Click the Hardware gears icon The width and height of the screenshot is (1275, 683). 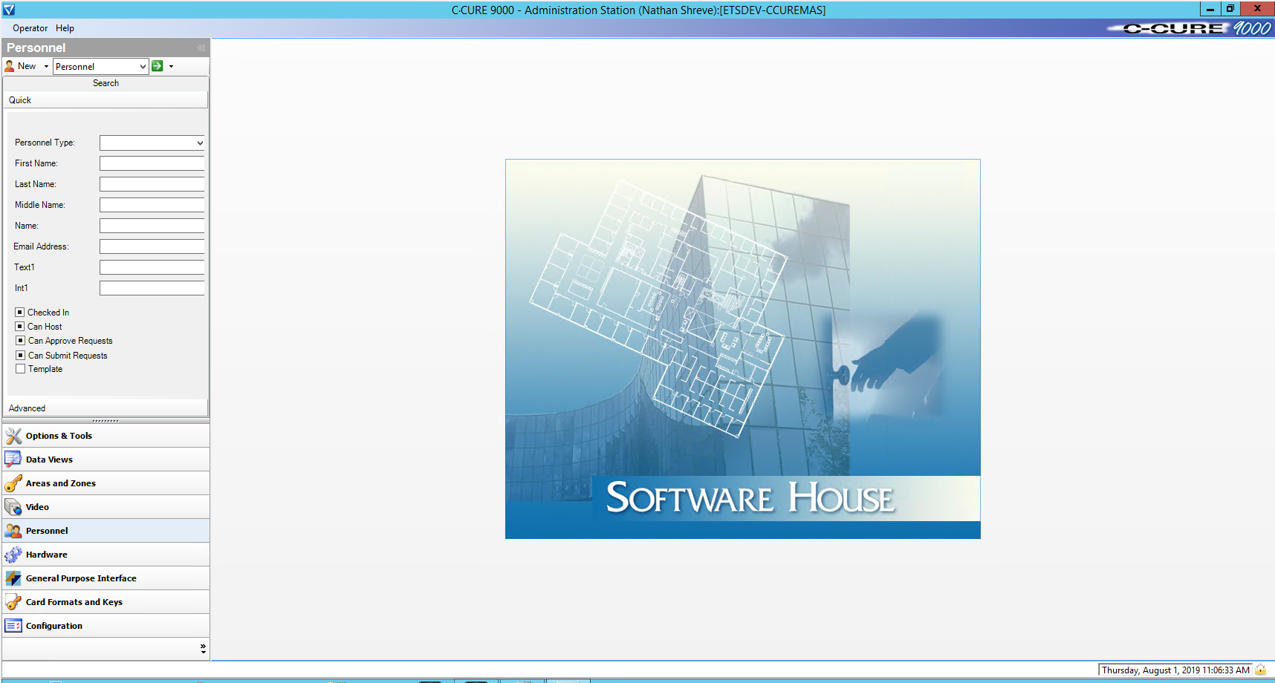13,555
